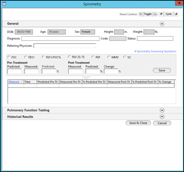Viewport: 184px width, 172px height.
Task: Click the % Predicted Post-TX column header
Action: click(x=145, y=82)
